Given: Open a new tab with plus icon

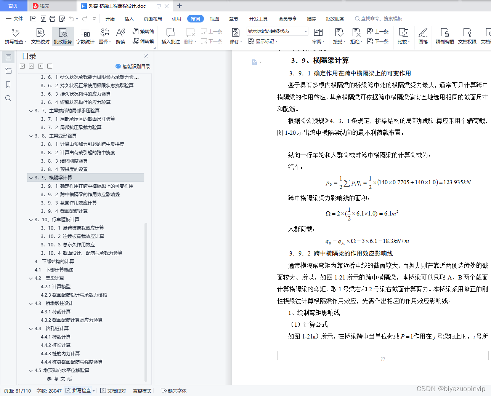Looking at the screenshot, I should coord(180,6).
